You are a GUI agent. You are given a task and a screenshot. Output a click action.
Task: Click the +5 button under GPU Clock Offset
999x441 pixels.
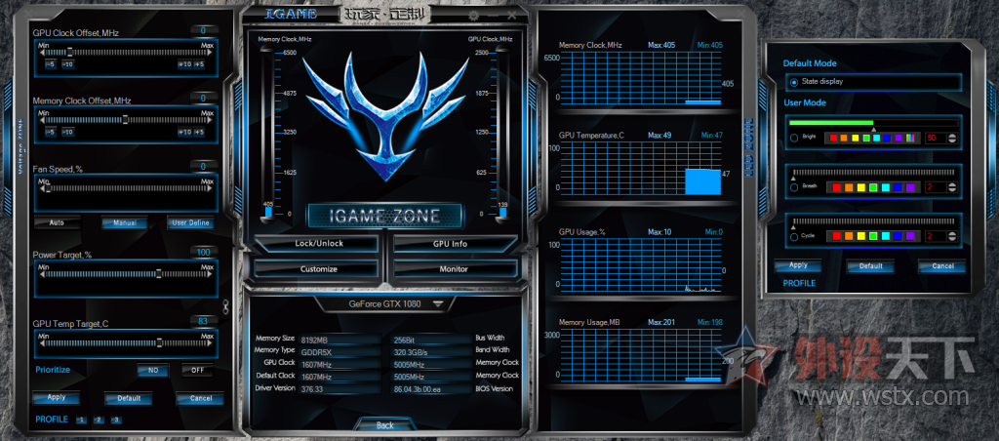coord(199,64)
